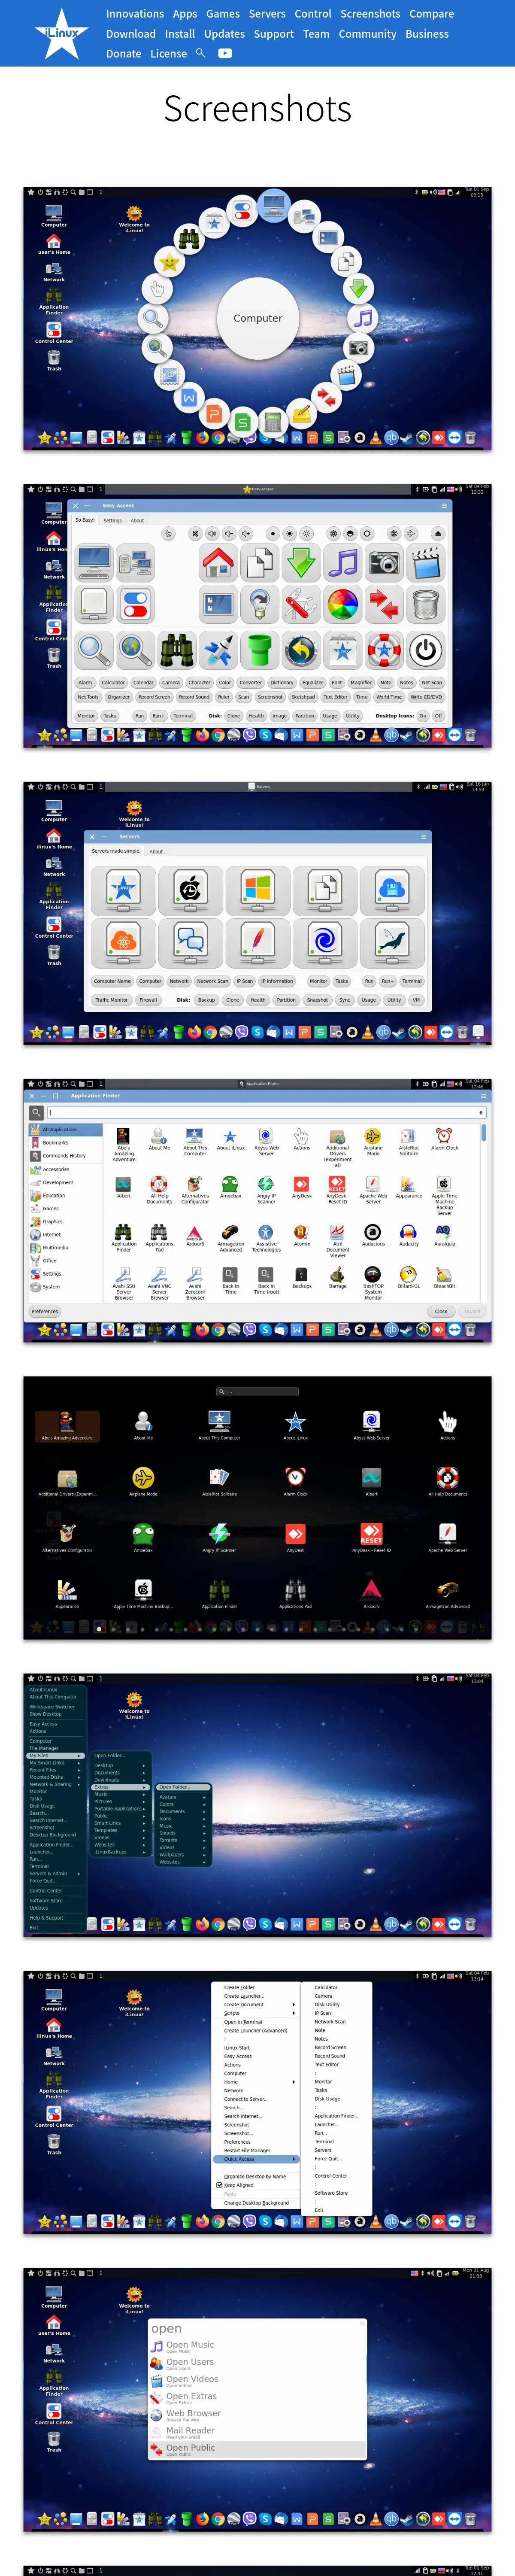
Task: Open screenshot showing My Files desktop menu
Action: pyautogui.click(x=257, y=1805)
